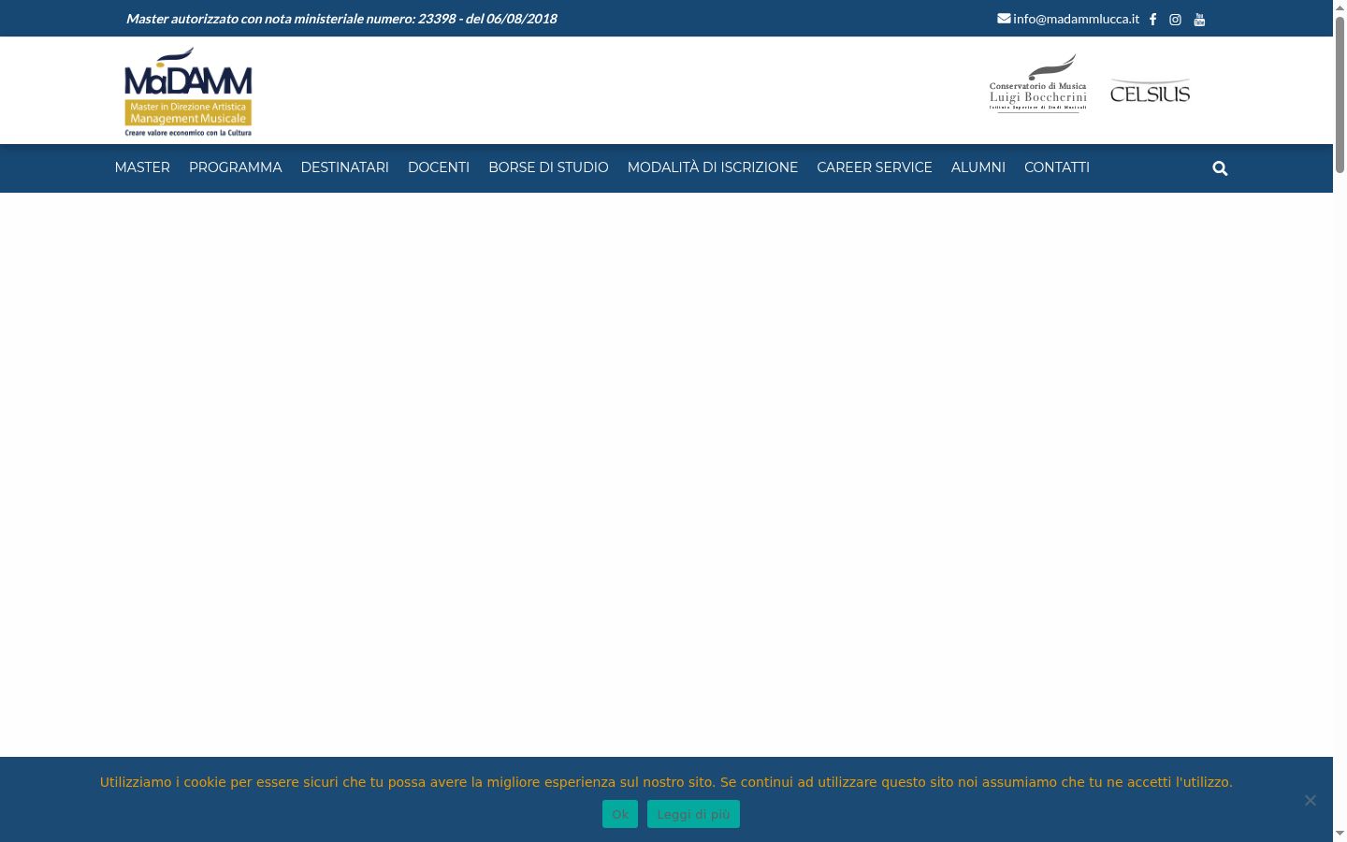Click the scrollbar down arrow
The height and width of the screenshot is (842, 1347).
pyautogui.click(x=1340, y=833)
